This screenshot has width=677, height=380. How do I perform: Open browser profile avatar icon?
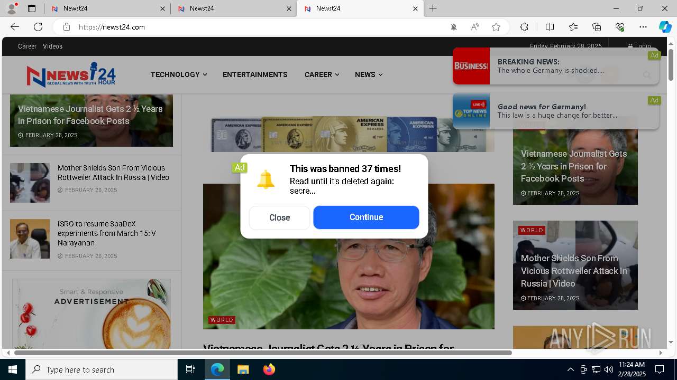point(12,8)
